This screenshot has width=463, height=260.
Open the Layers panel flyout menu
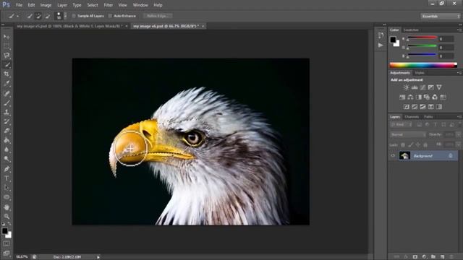coord(459,117)
